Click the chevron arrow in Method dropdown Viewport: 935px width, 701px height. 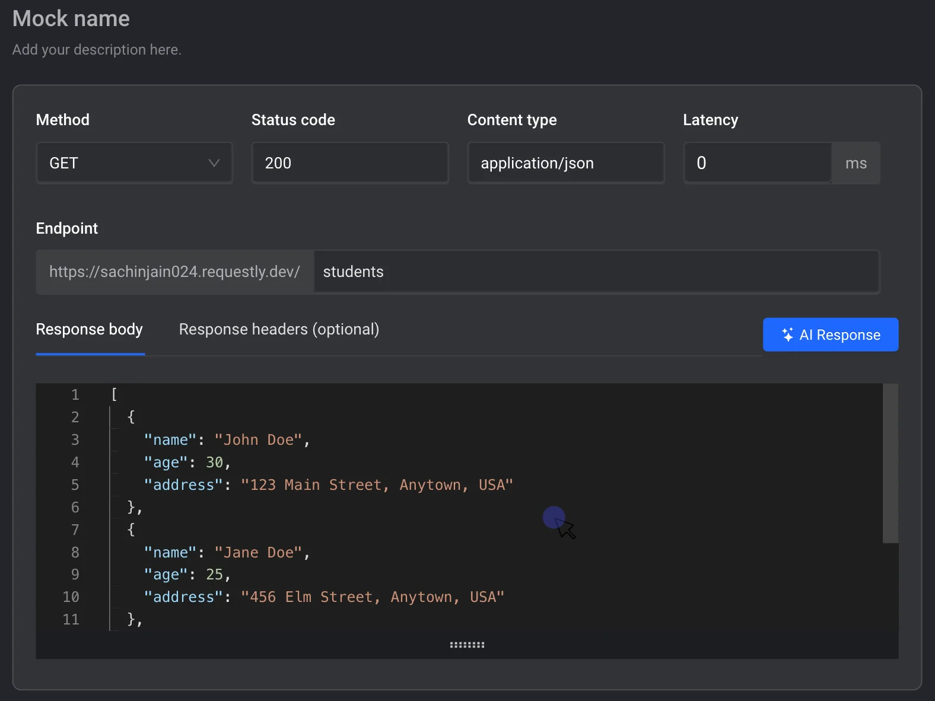(x=214, y=163)
